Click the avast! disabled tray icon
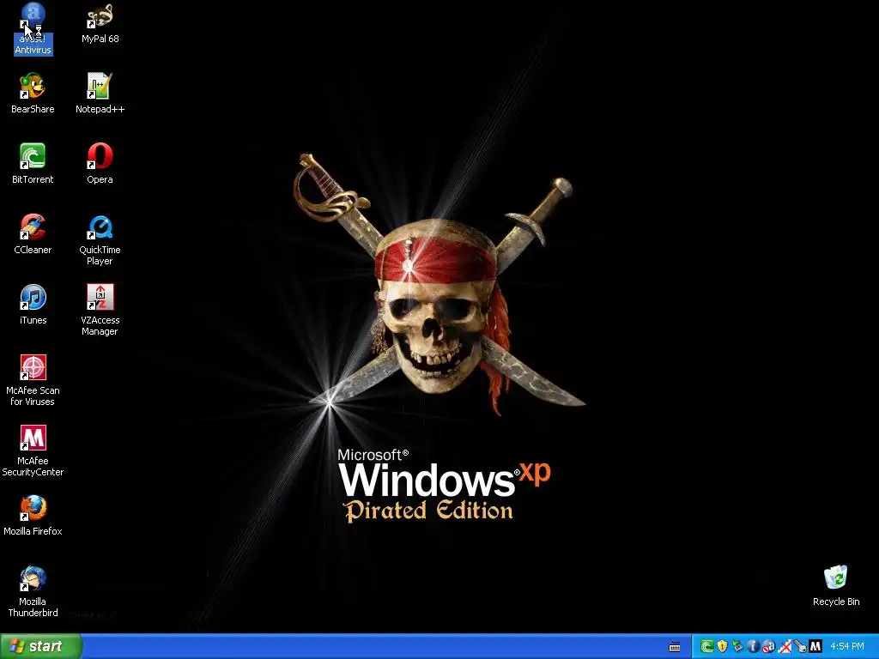The width and height of the screenshot is (879, 659). tap(768, 647)
